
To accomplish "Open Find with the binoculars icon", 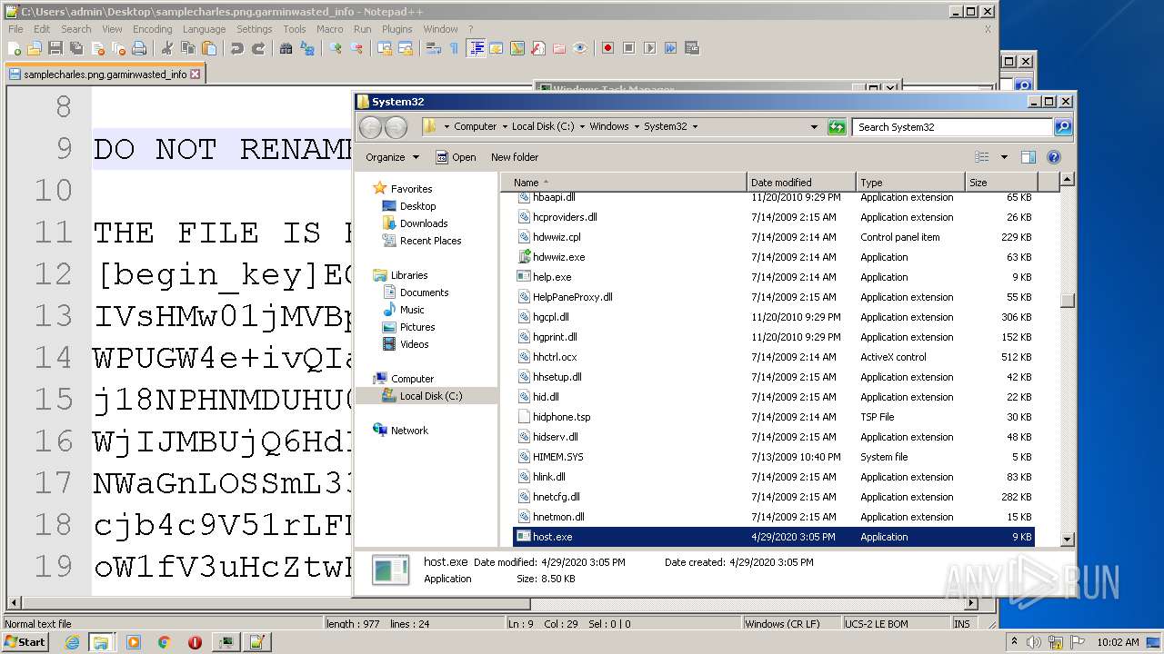I will 286,48.
